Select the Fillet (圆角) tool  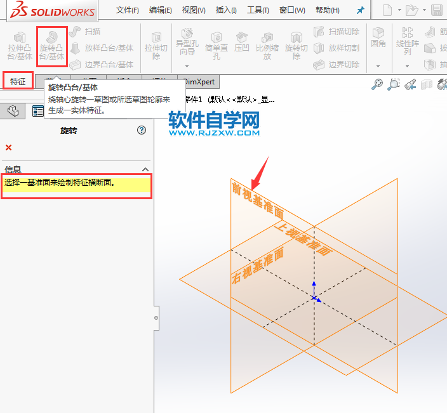378,37
